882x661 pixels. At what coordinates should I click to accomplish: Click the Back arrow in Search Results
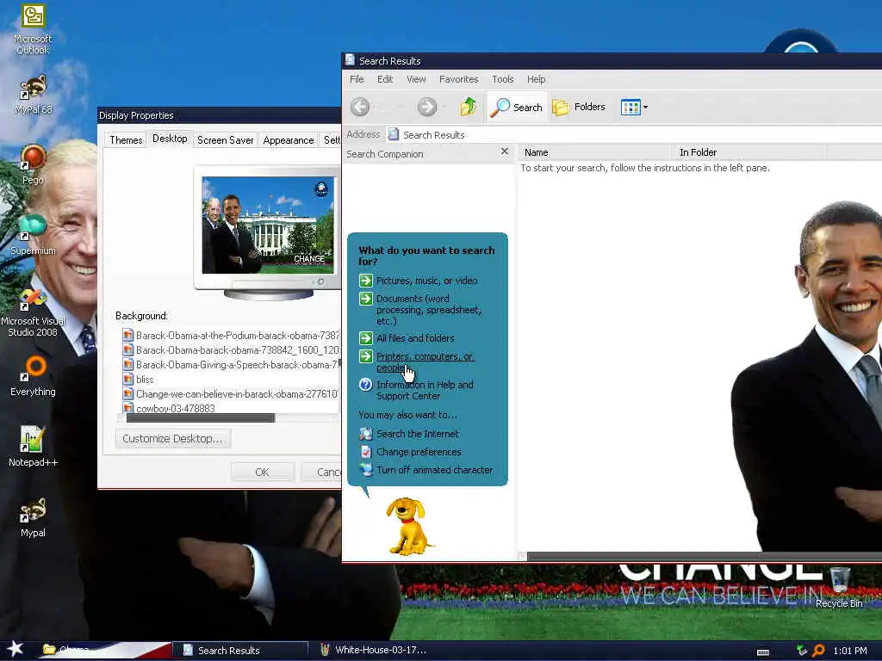[360, 106]
